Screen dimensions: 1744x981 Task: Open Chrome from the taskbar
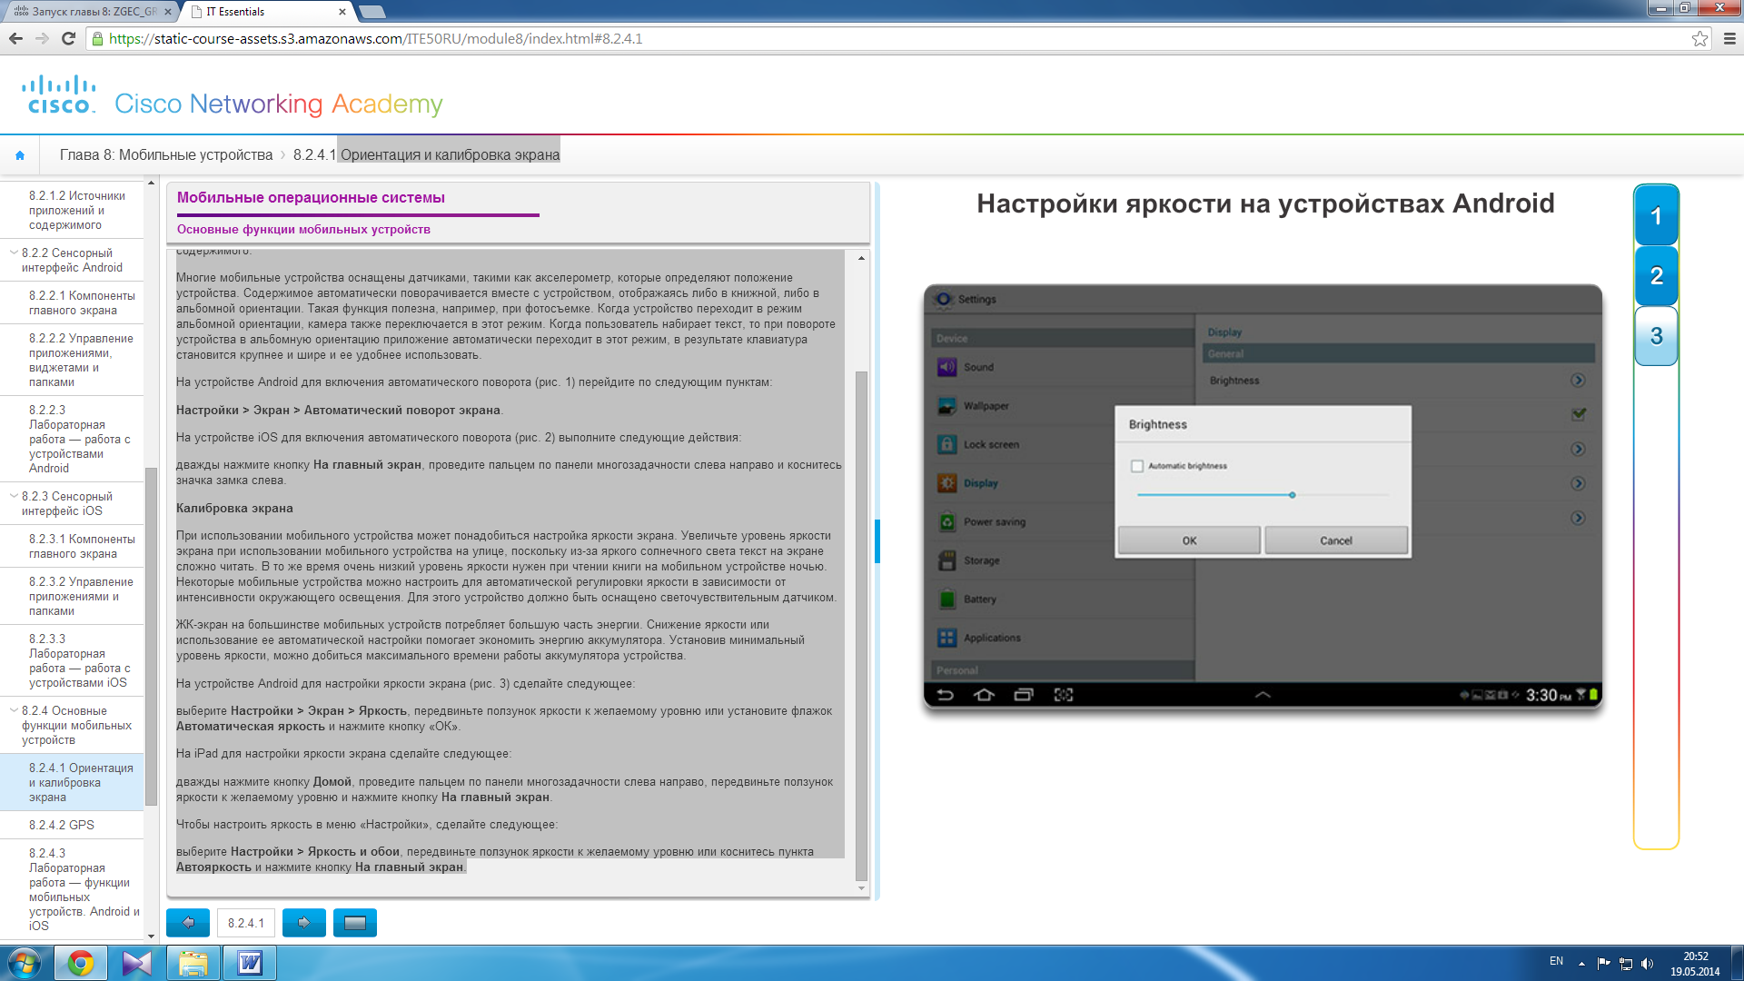[81, 963]
